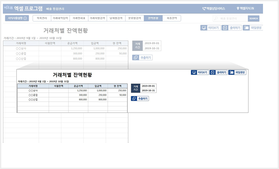Click the faded 2019-09-01 date cell in the background
This screenshot has width=279, height=169.
(152, 43)
